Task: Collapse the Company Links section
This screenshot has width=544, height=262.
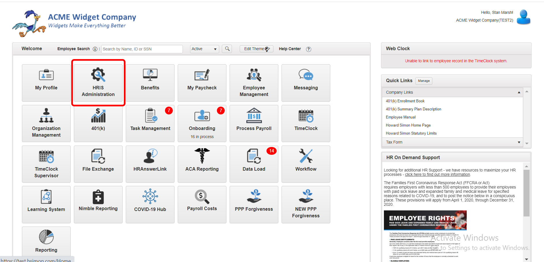Action: point(453,92)
